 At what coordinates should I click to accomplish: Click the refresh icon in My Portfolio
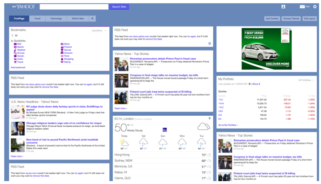click(250, 84)
